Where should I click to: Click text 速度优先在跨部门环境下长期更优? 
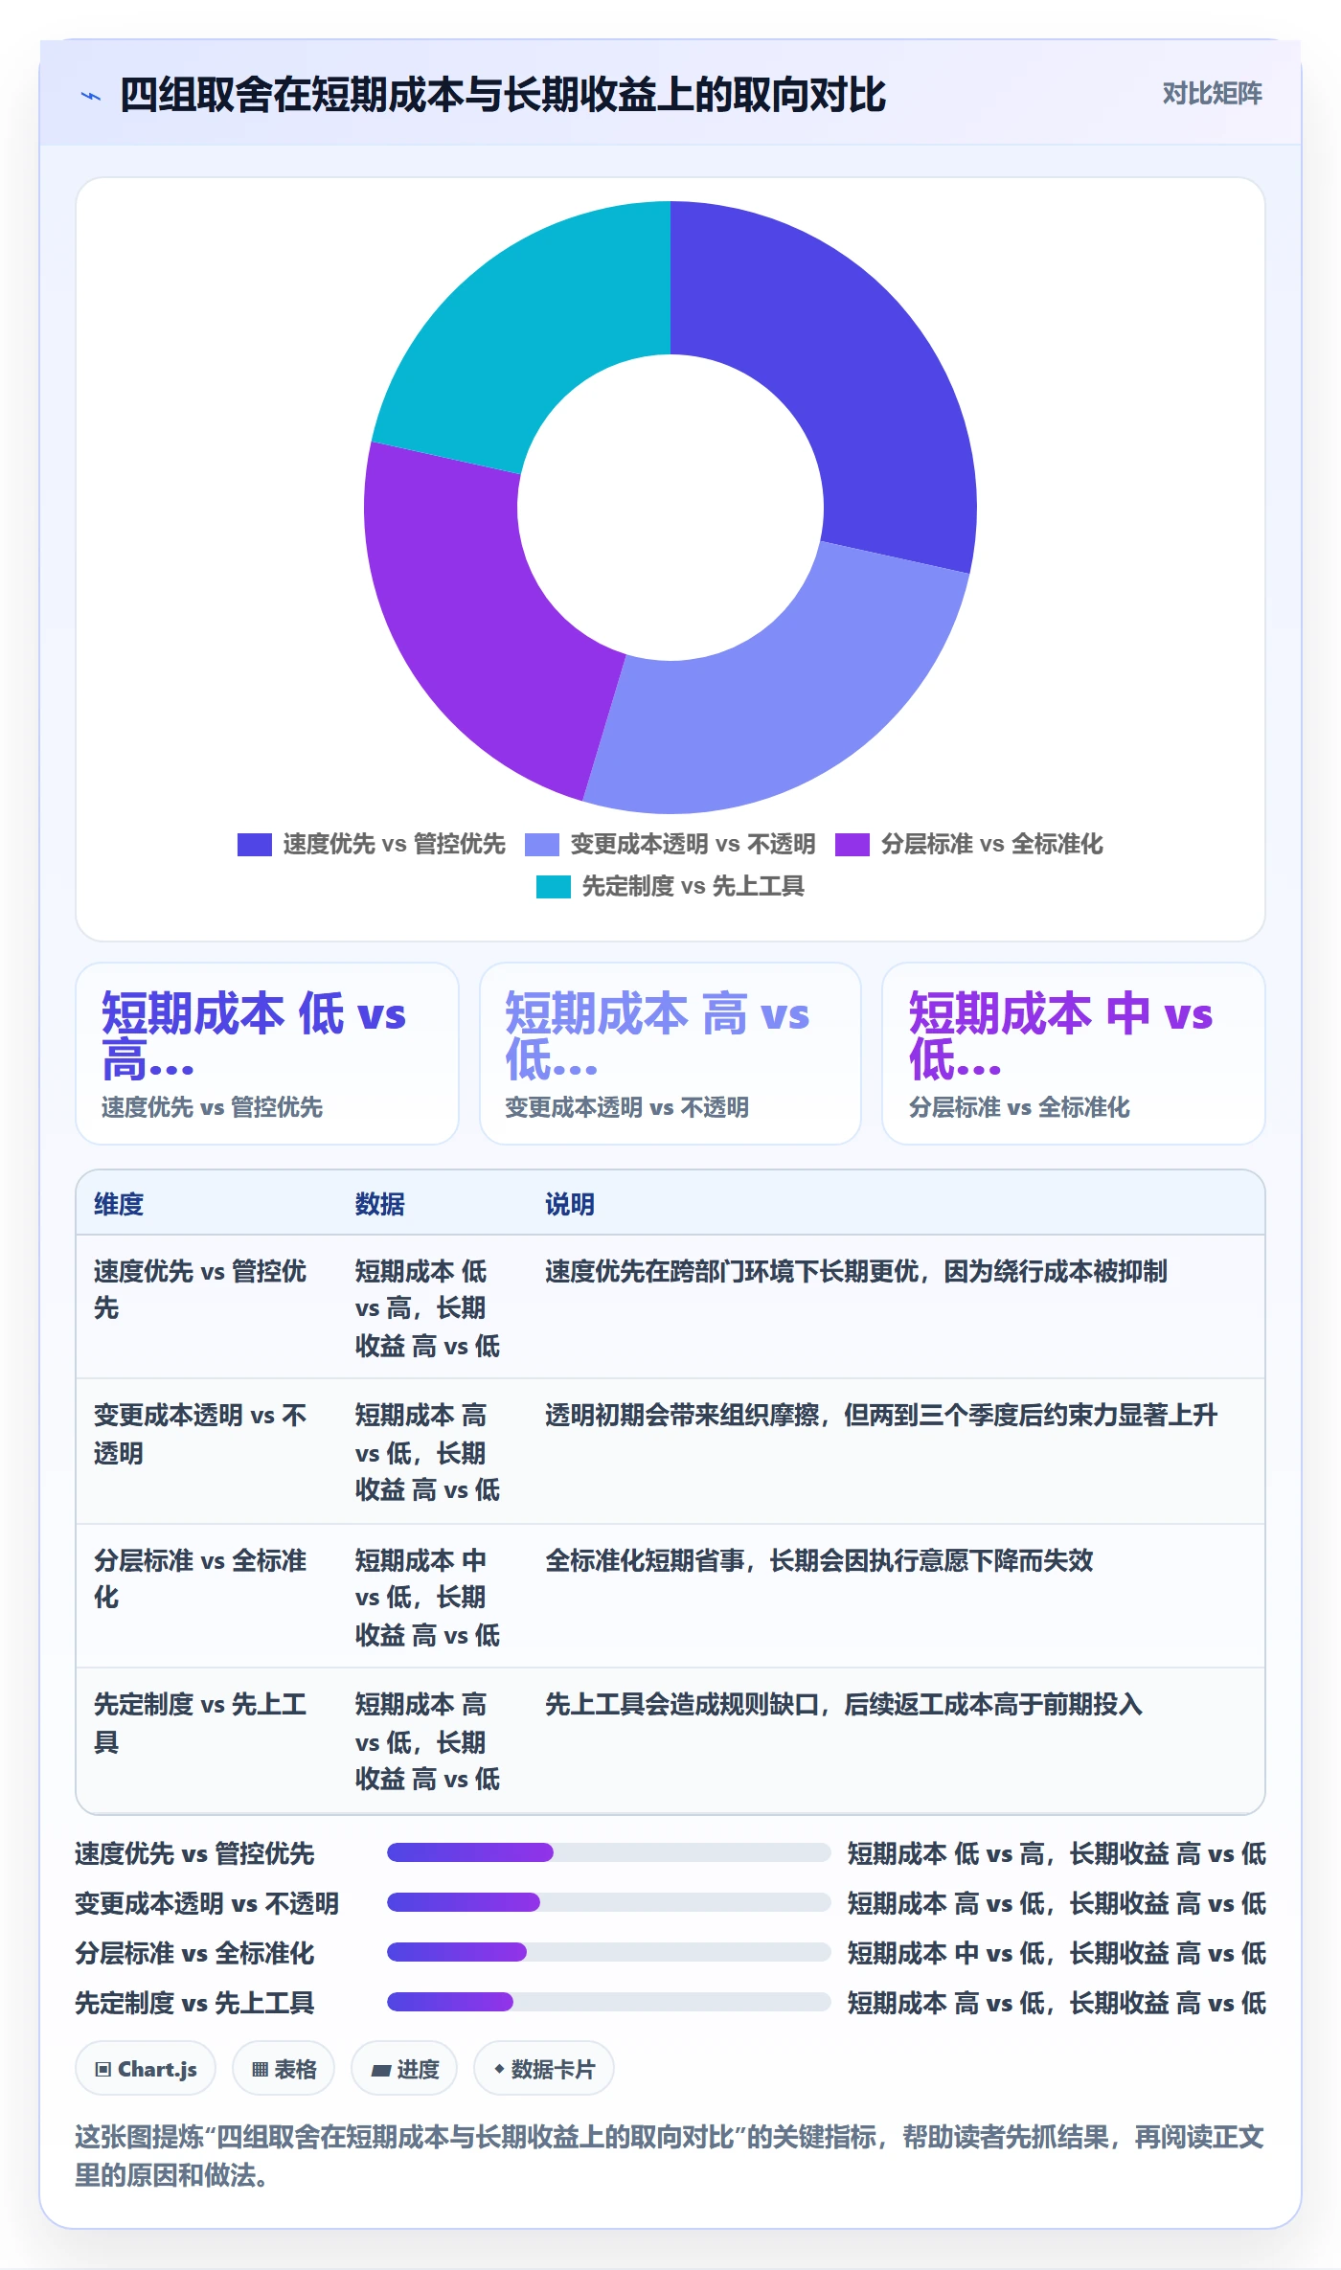pos(732,1271)
